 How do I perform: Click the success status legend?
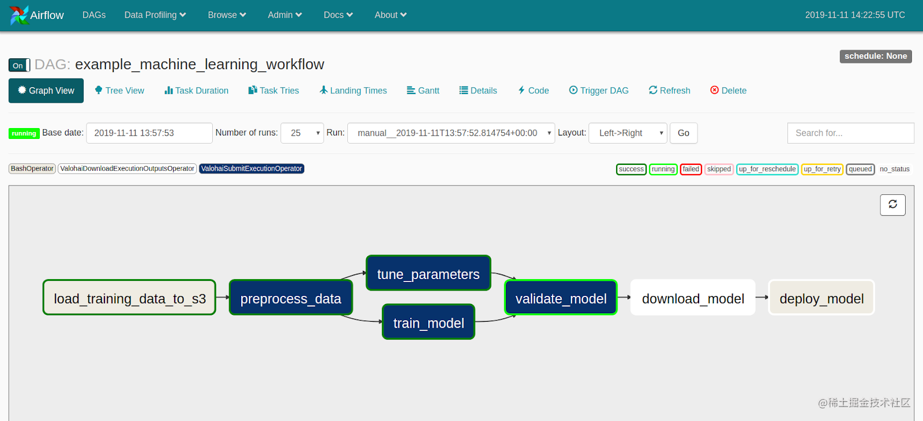631,169
